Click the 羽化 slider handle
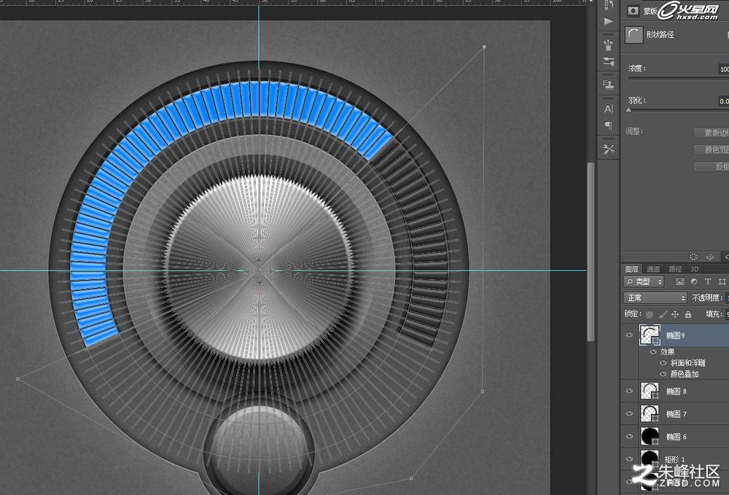Viewport: 729px width, 495px height. point(628,111)
